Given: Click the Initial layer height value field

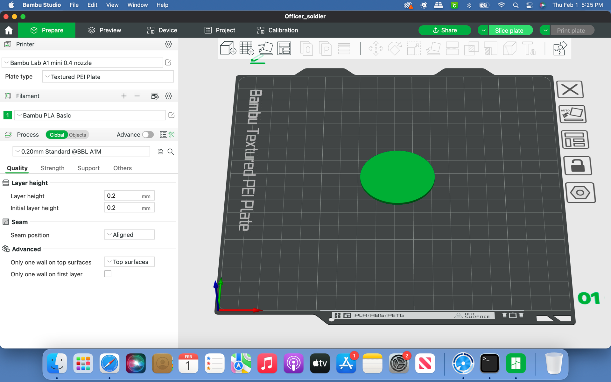Looking at the screenshot, I should tap(129, 208).
